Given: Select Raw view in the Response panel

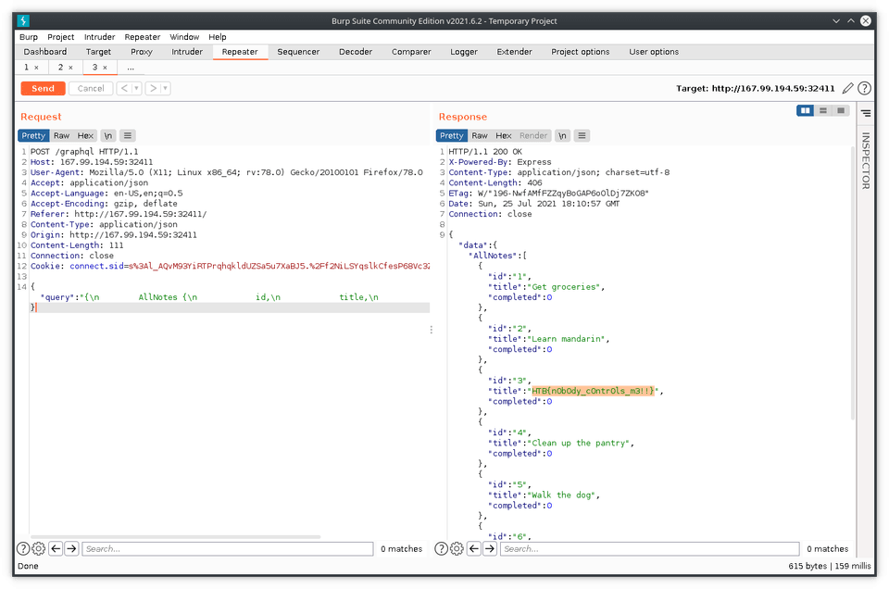Looking at the screenshot, I should coord(480,135).
